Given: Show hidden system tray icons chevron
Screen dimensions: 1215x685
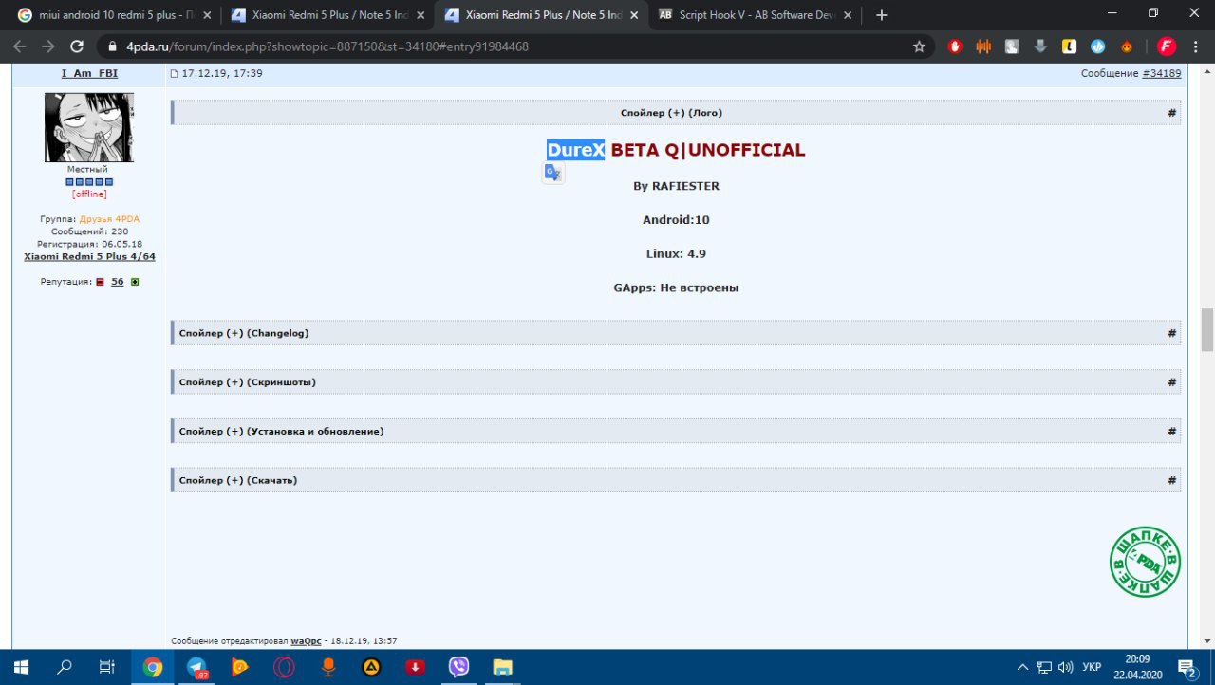Looking at the screenshot, I should (1022, 667).
